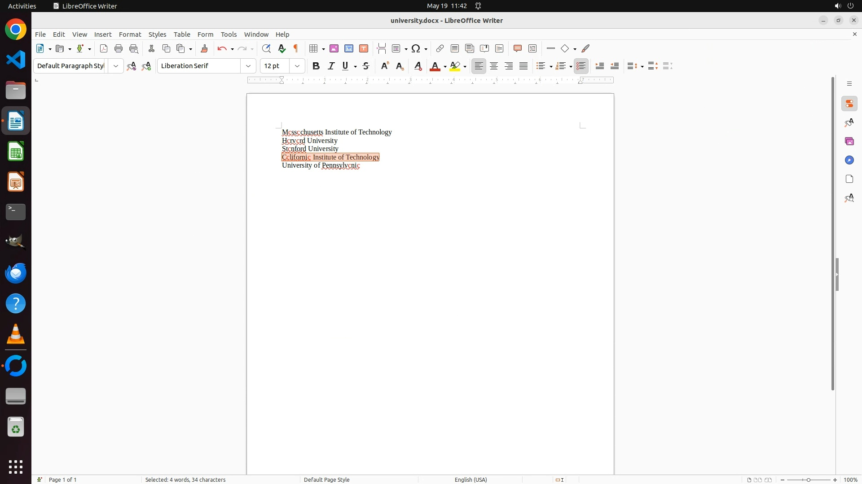Open the sidebar Navigator panel
The height and width of the screenshot is (484, 862).
coord(849,160)
